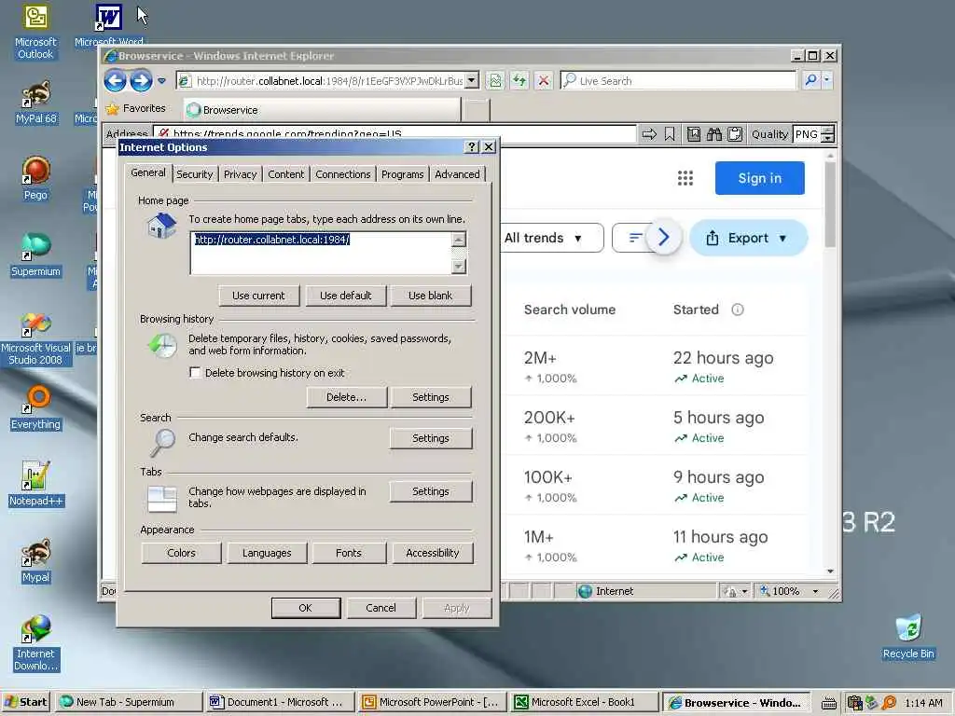
Task: Click the empty New Tab button
Action: point(475,110)
